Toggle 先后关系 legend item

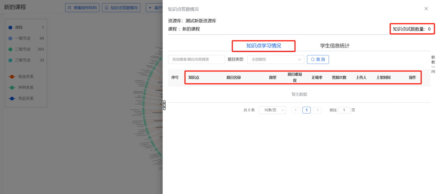[21, 98]
